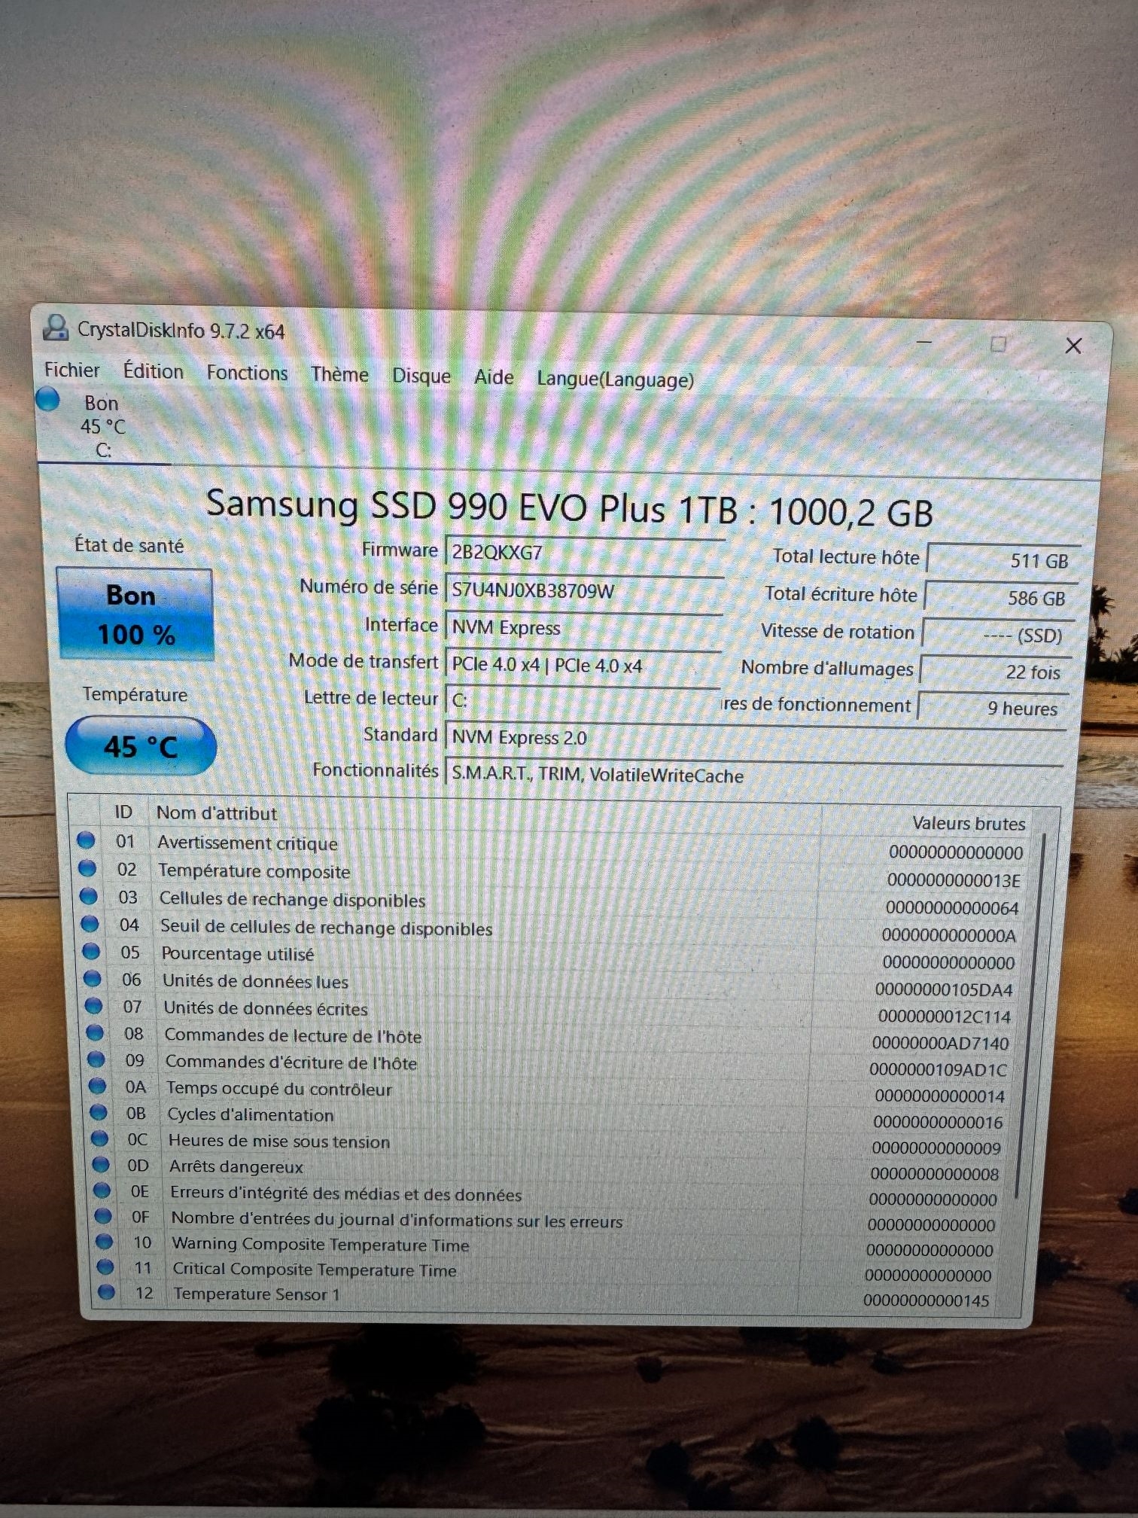
Task: Click the CrystalDiskInfo title bar app icon
Action: coord(55,327)
